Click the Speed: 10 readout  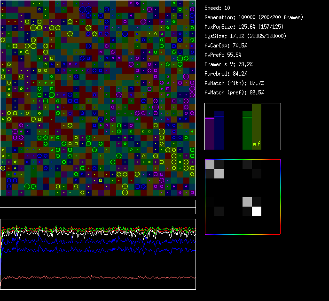[x=218, y=8]
